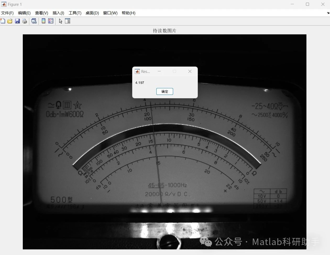Screen dimensions: 330x255
Task: Enable plot editing mode via the arrow button
Action: click(60, 21)
